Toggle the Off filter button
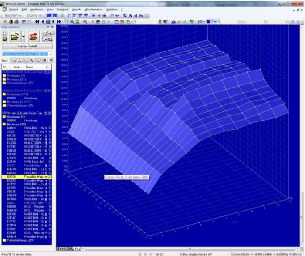This screenshot has width=305, height=256. click(44, 61)
